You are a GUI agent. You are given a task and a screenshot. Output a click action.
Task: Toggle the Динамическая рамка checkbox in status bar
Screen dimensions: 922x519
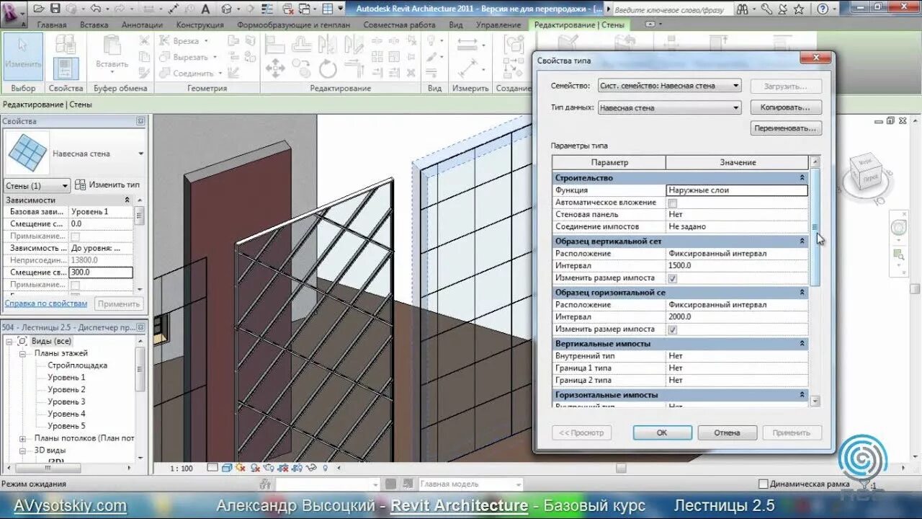pyautogui.click(x=764, y=484)
